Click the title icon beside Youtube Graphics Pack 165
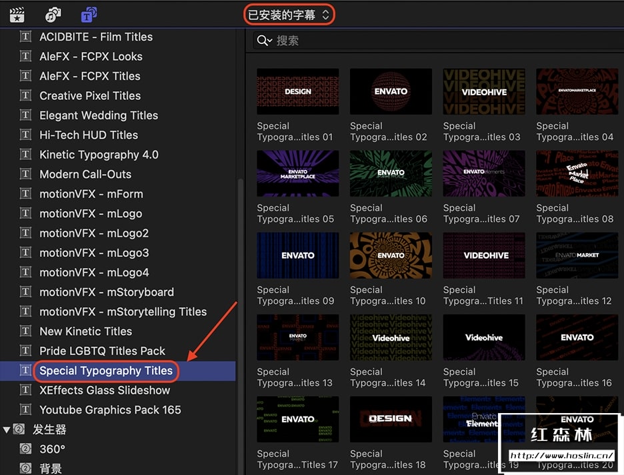 25,409
